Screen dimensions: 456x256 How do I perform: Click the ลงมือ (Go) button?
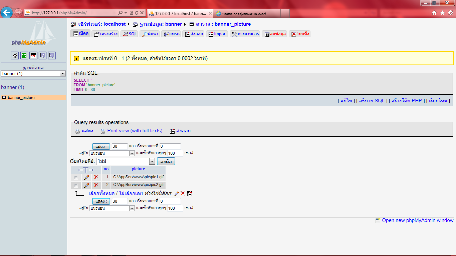166,161
